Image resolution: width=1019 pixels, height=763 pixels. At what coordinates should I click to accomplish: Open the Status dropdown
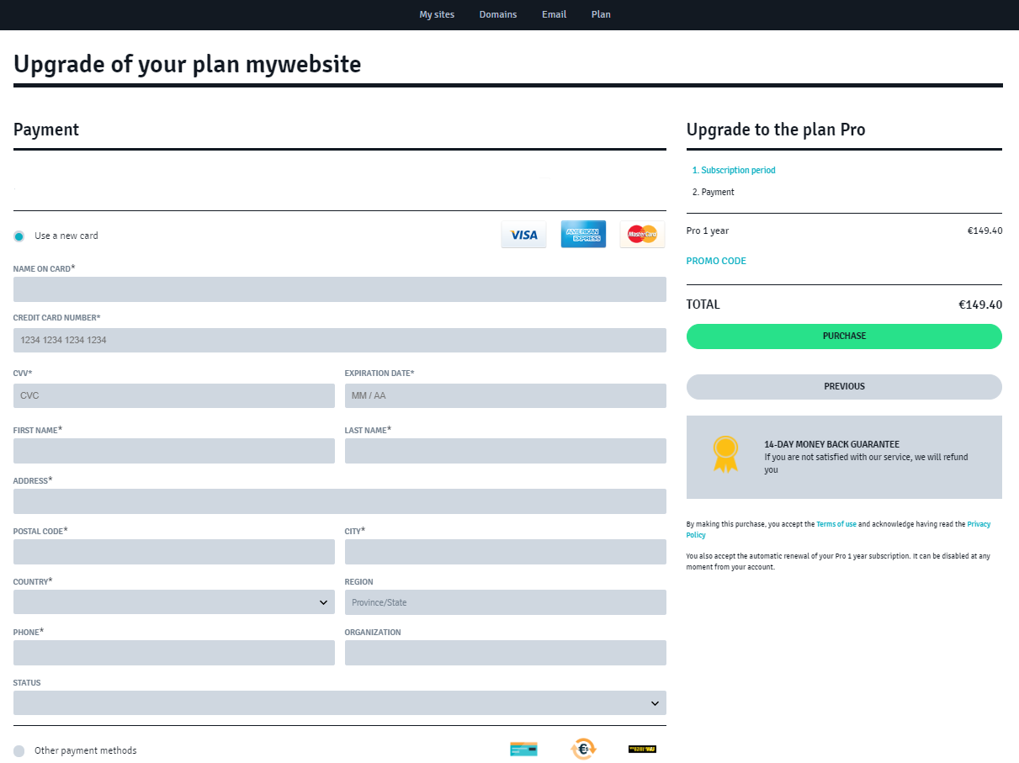click(340, 703)
